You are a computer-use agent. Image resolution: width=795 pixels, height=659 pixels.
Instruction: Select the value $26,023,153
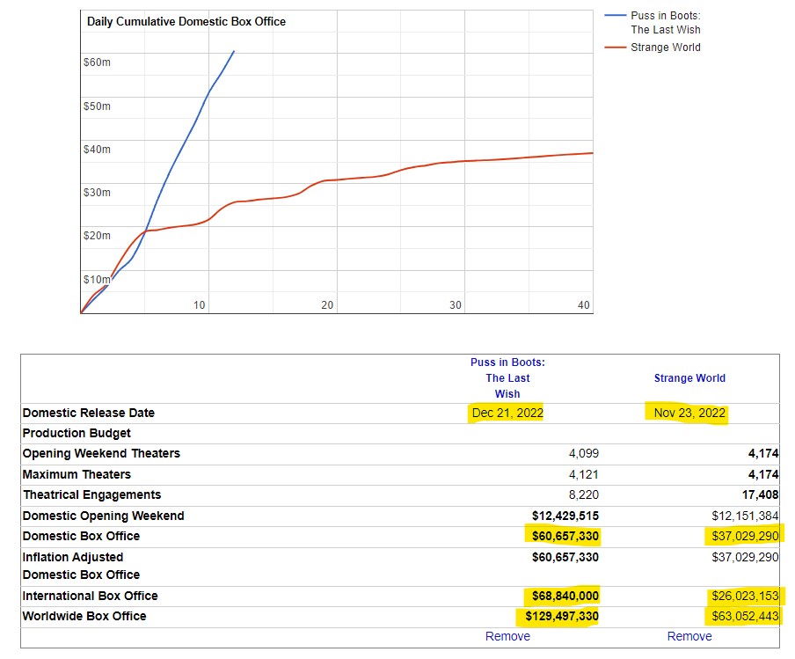745,597
